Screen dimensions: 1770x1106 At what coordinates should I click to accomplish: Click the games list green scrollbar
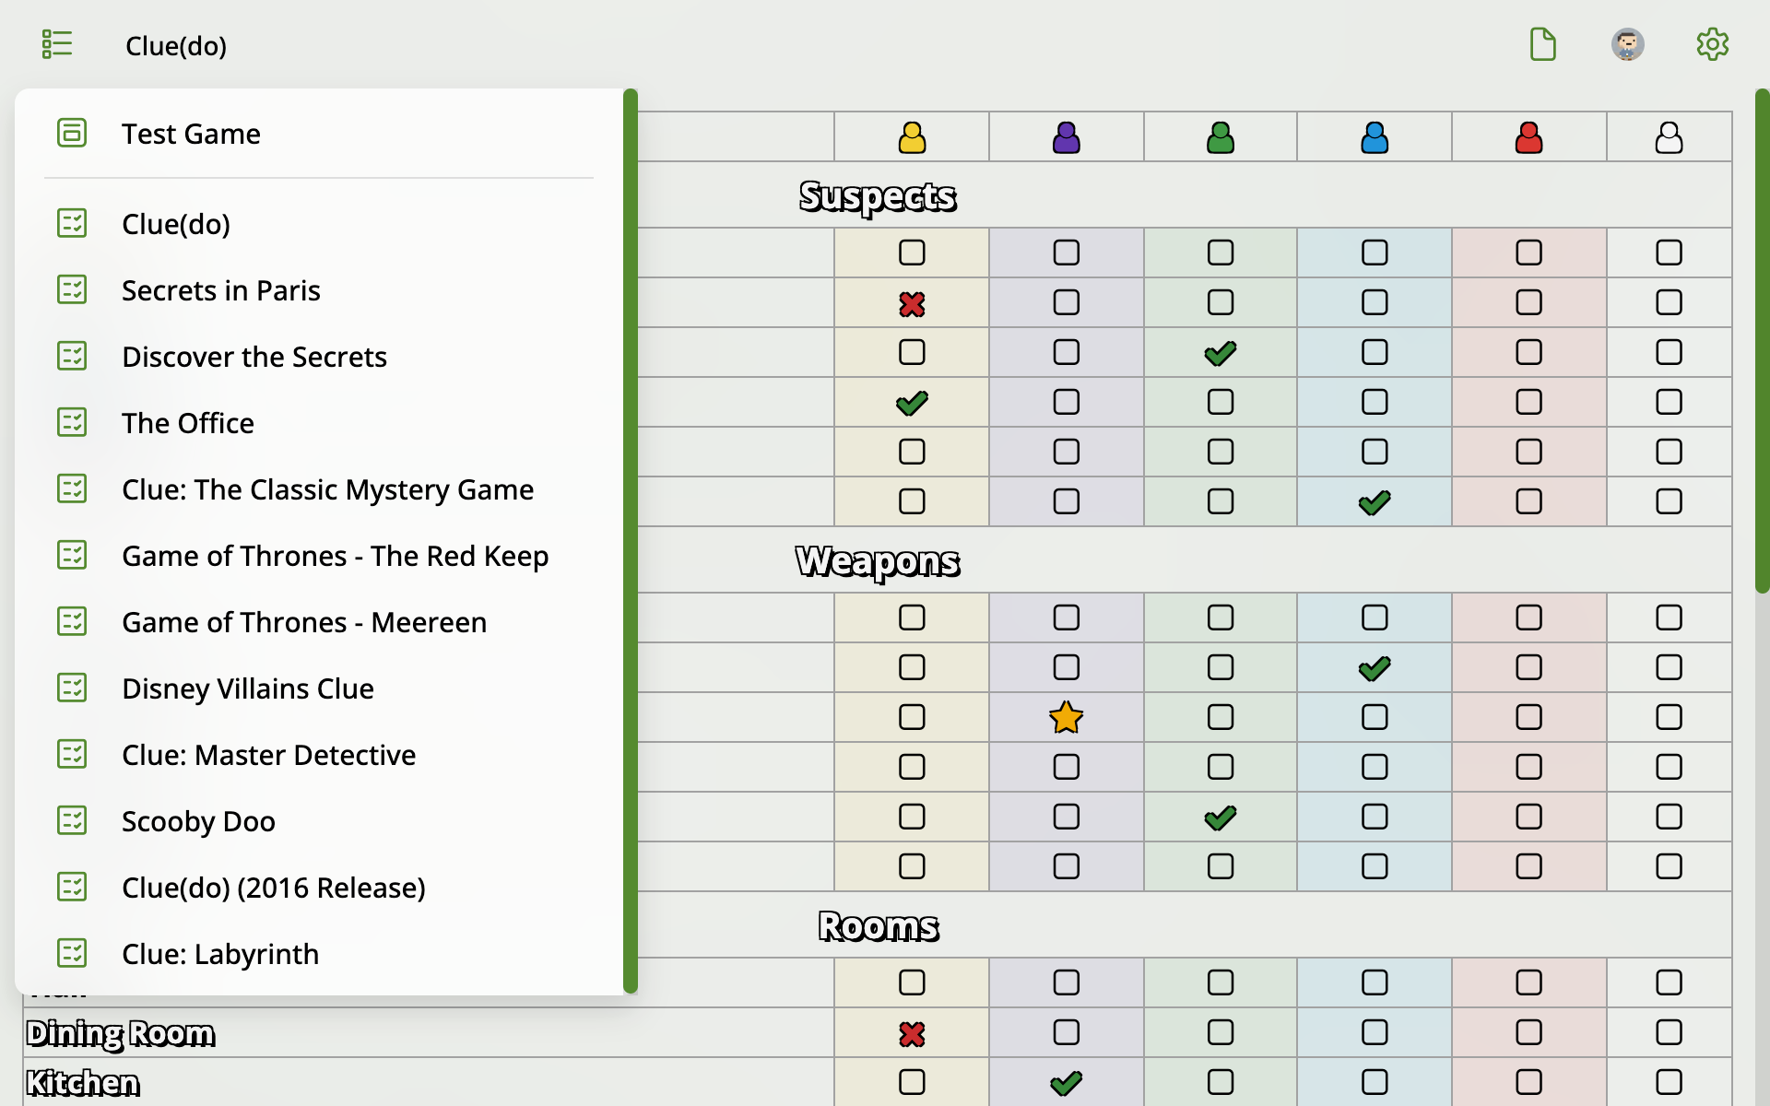point(631,541)
